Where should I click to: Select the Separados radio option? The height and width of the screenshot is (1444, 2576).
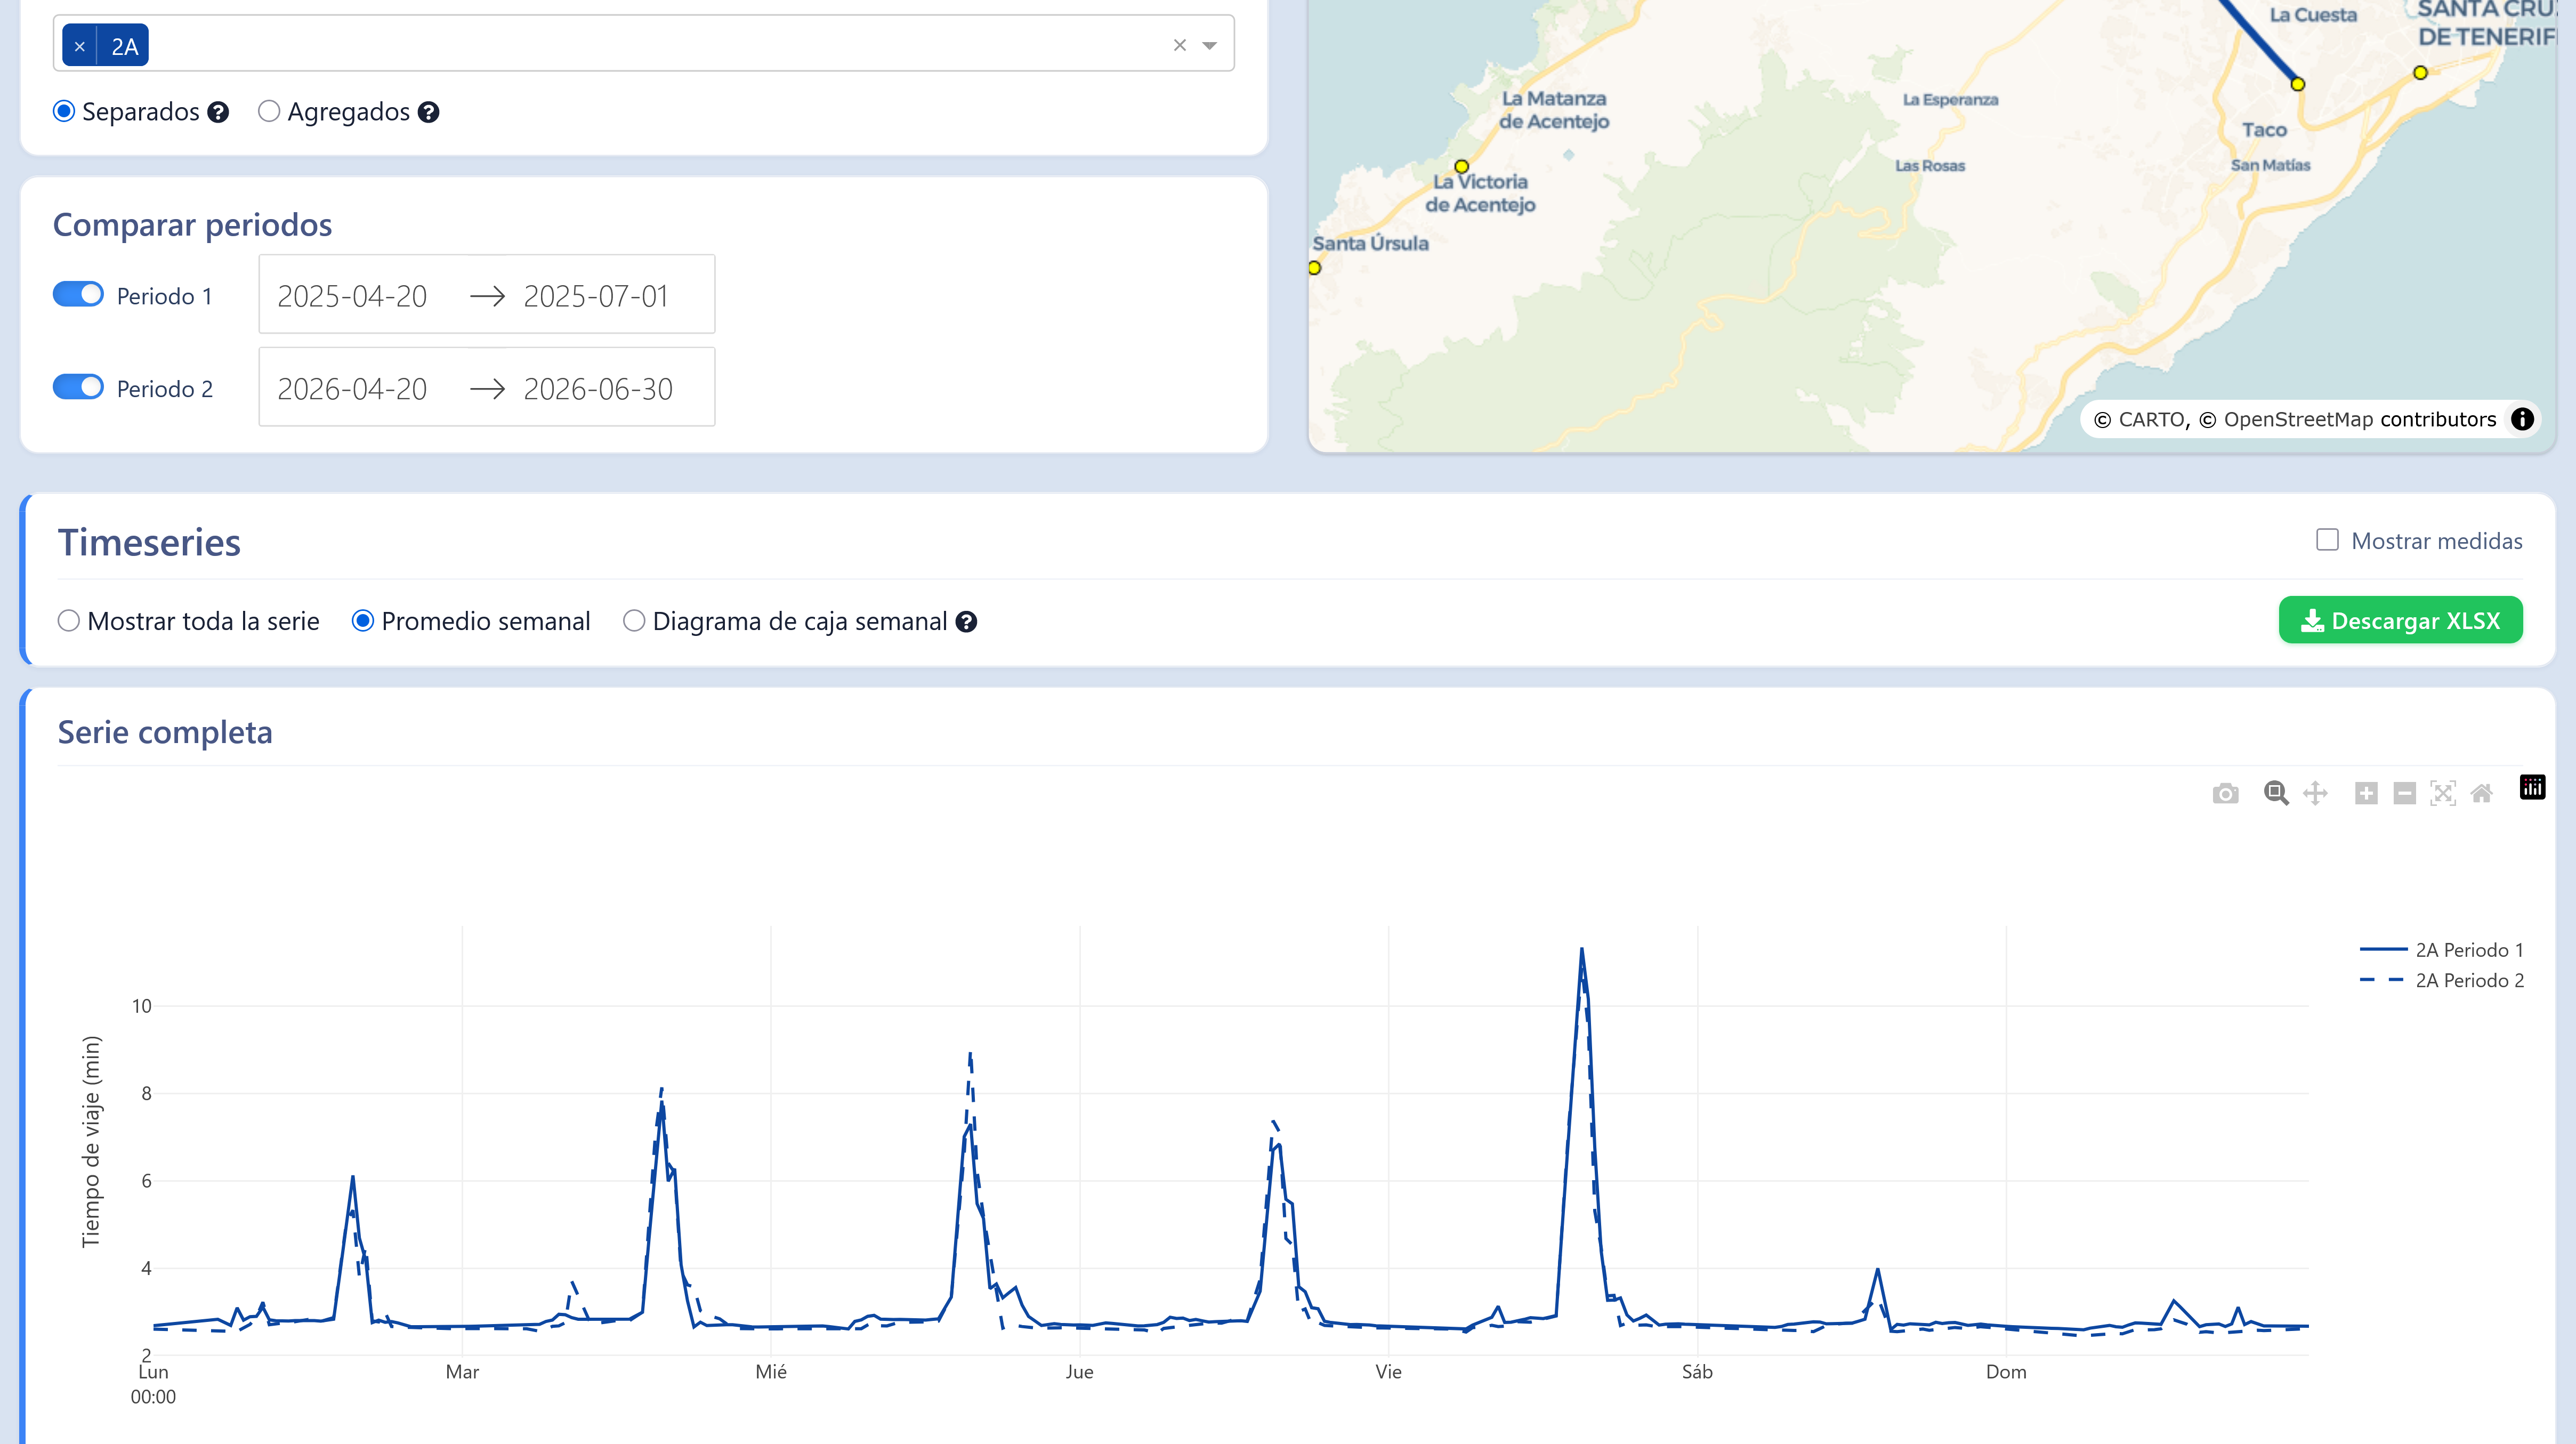[64, 111]
